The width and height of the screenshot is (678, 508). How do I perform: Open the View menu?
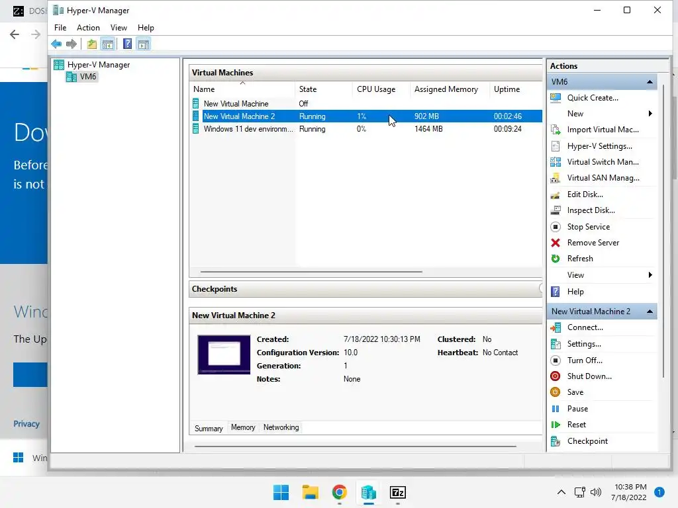click(119, 28)
